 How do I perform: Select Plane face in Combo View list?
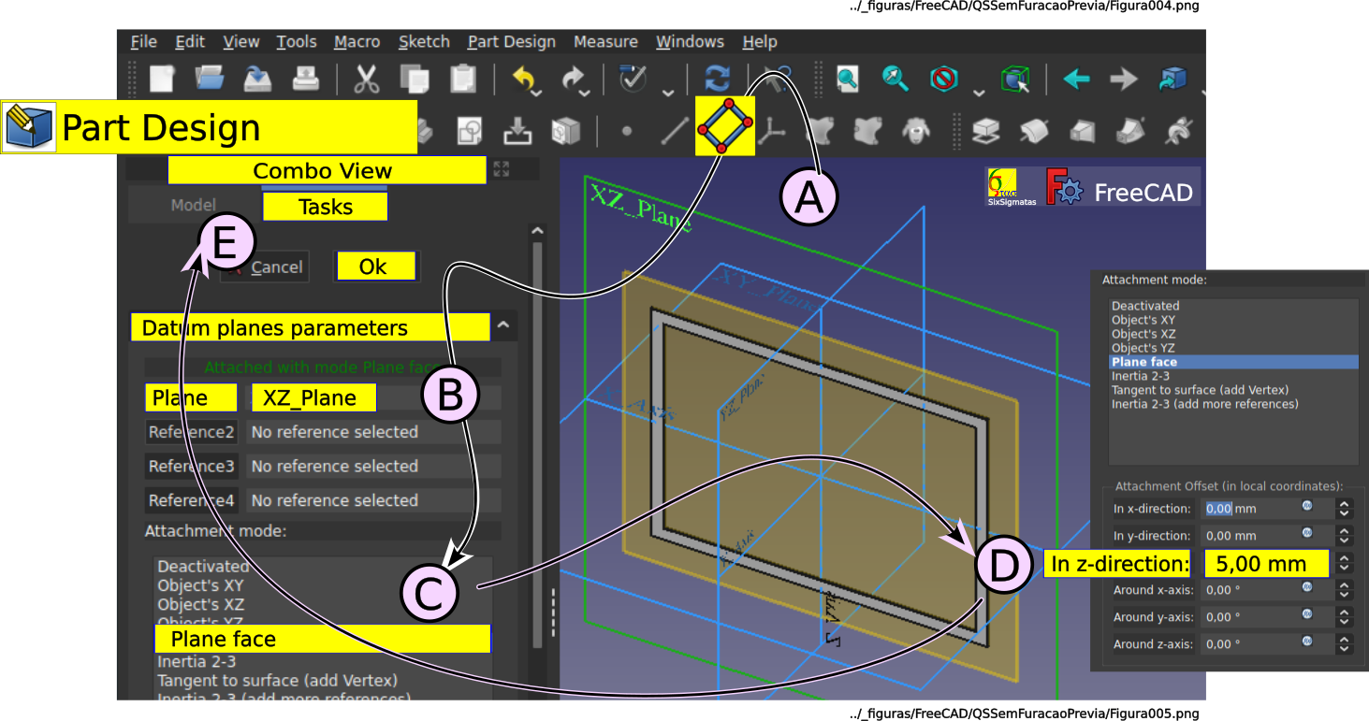322,639
